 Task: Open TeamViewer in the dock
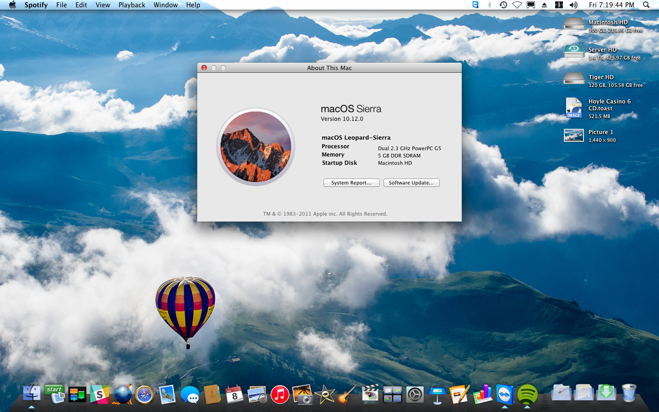coord(505,394)
